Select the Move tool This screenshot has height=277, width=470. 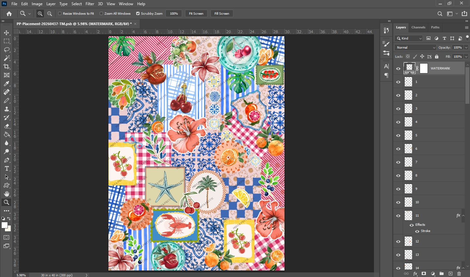coord(7,33)
